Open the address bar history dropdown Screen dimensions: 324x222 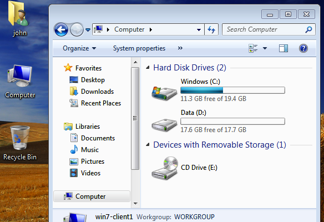(x=199, y=29)
